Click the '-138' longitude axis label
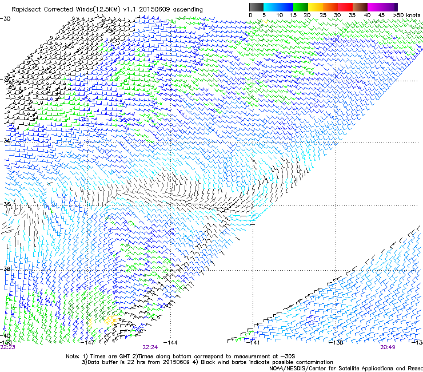 click(336, 343)
